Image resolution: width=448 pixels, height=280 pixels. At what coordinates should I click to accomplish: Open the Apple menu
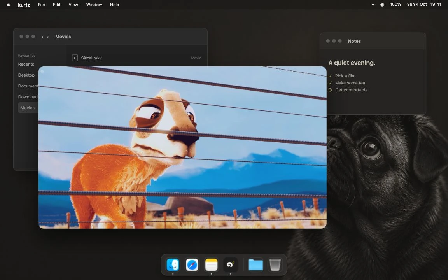click(8, 5)
